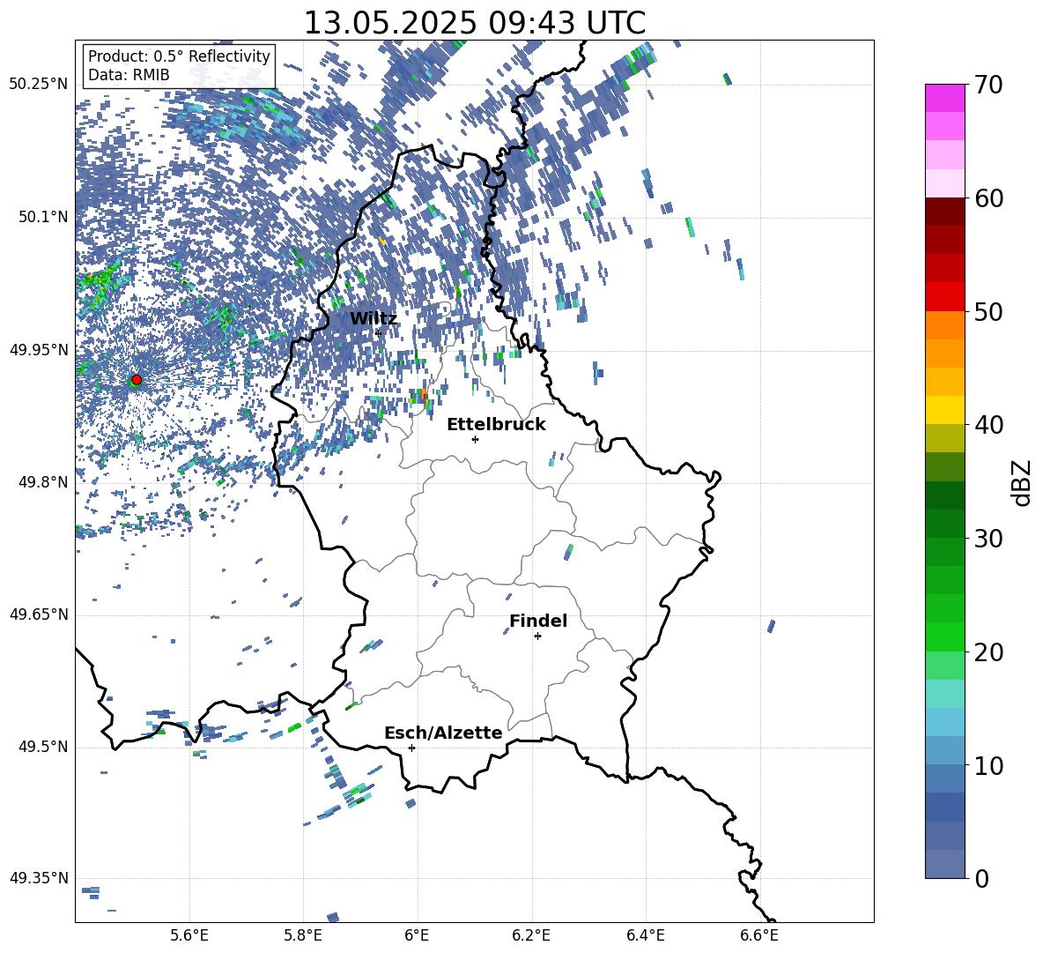Click the 49.35°N latitude label
This screenshot has height=953, width=1043.
tap(39, 878)
